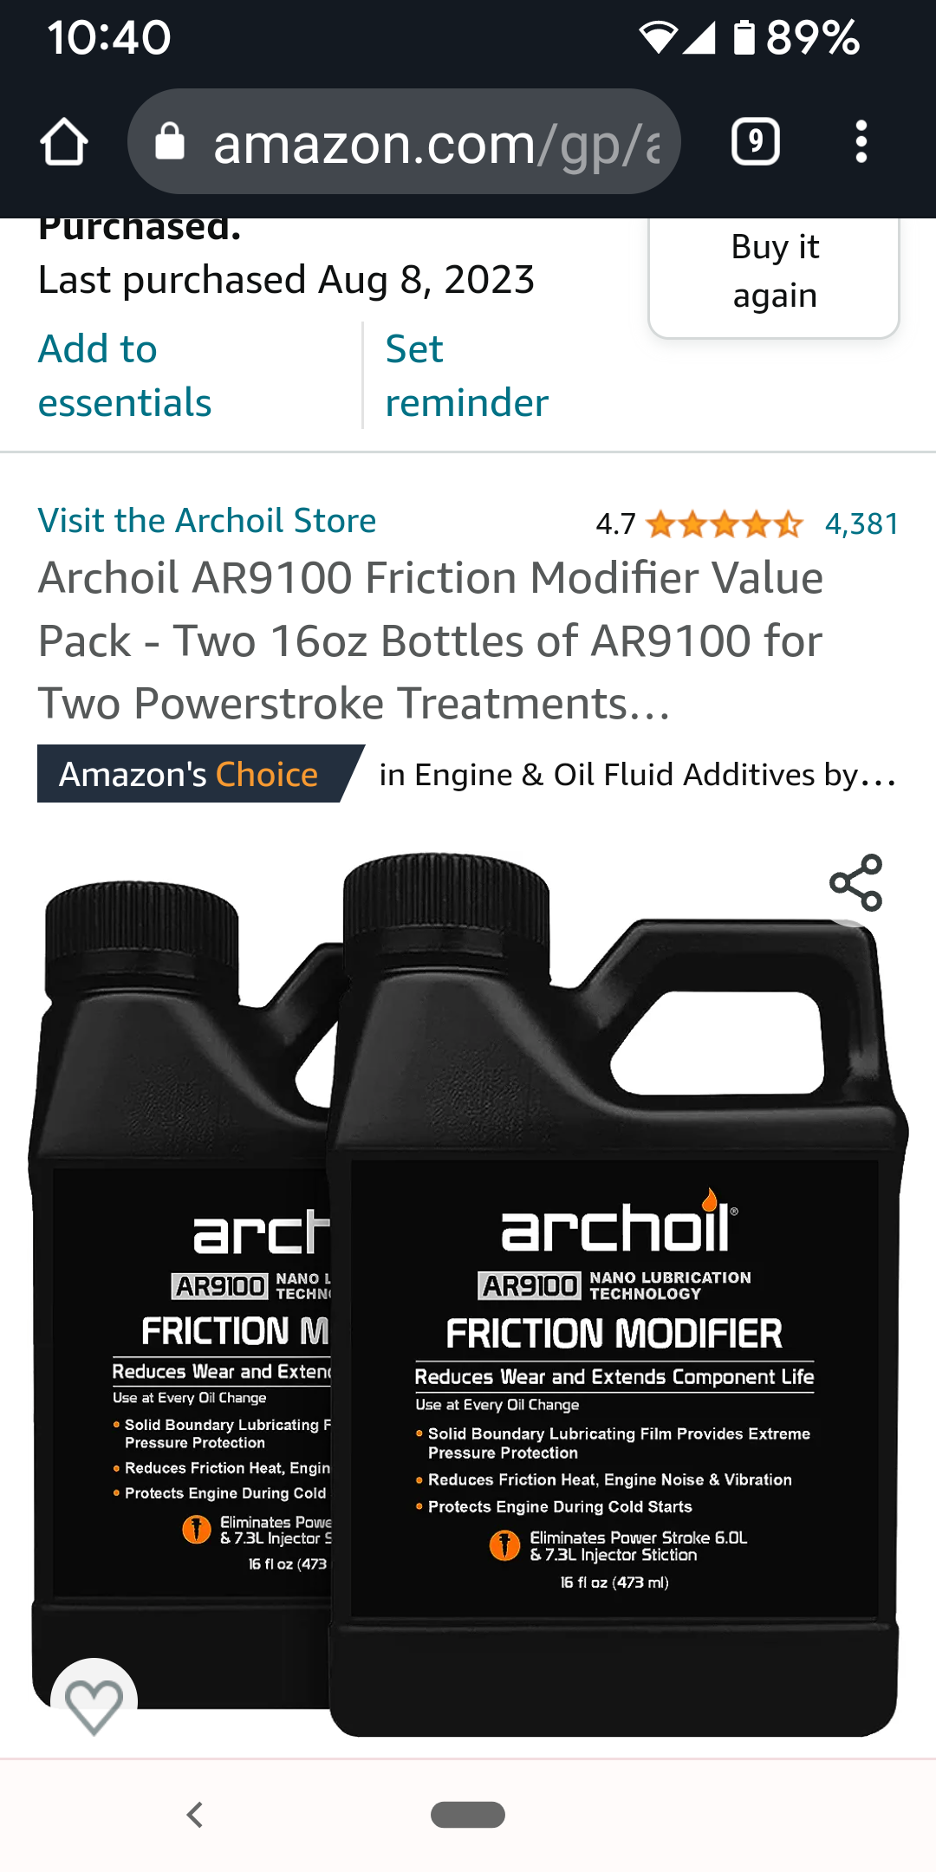Visit the Archoil Store link
The image size is (936, 1872).
[207, 521]
